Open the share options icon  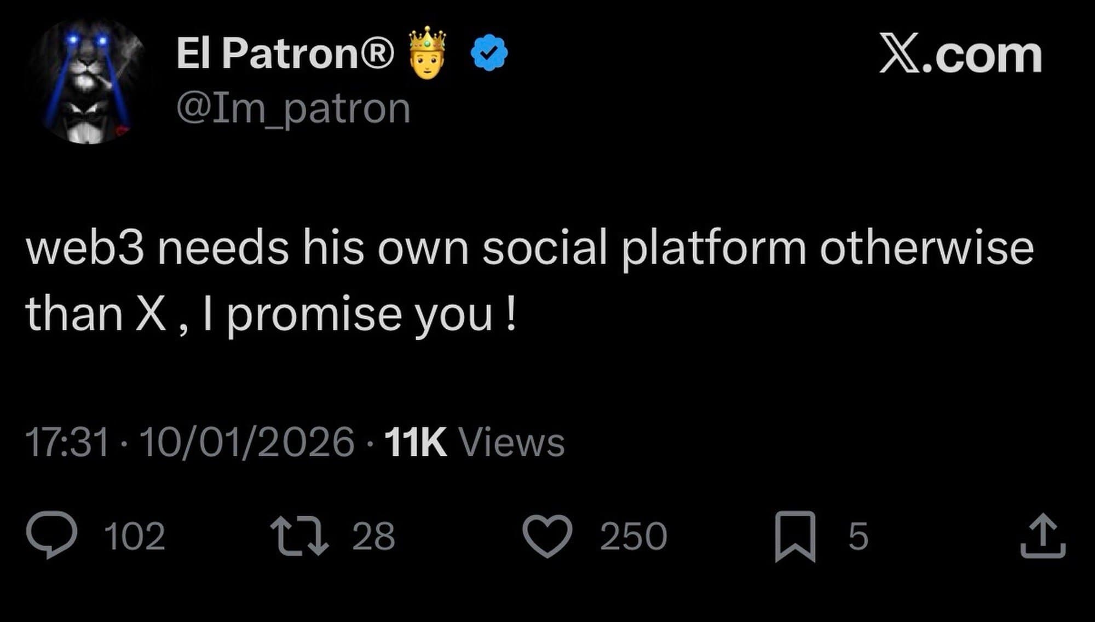(x=1043, y=535)
